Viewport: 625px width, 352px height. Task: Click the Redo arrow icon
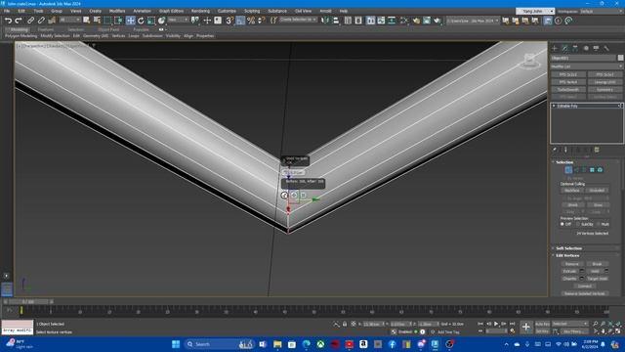tap(19, 21)
